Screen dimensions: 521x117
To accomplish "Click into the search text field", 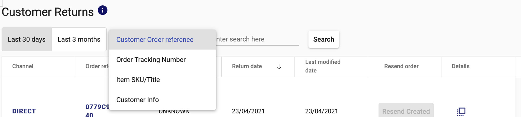I will [257, 39].
